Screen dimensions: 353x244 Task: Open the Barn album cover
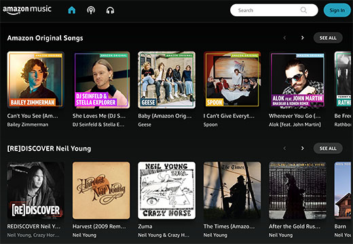343,190
